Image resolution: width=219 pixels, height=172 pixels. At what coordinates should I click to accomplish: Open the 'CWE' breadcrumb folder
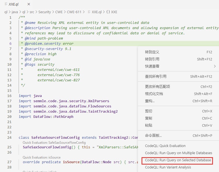pos(59,12)
